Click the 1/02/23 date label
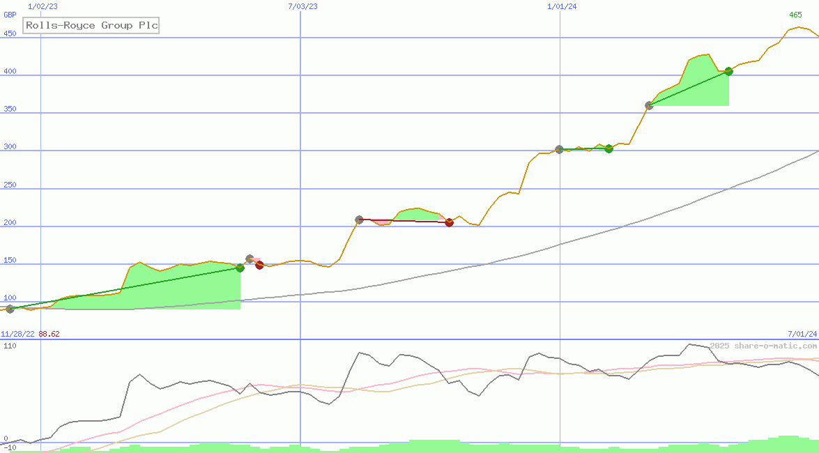The width and height of the screenshot is (819, 453). tap(42, 6)
